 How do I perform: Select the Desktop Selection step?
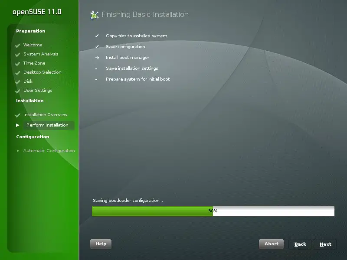(x=42, y=72)
